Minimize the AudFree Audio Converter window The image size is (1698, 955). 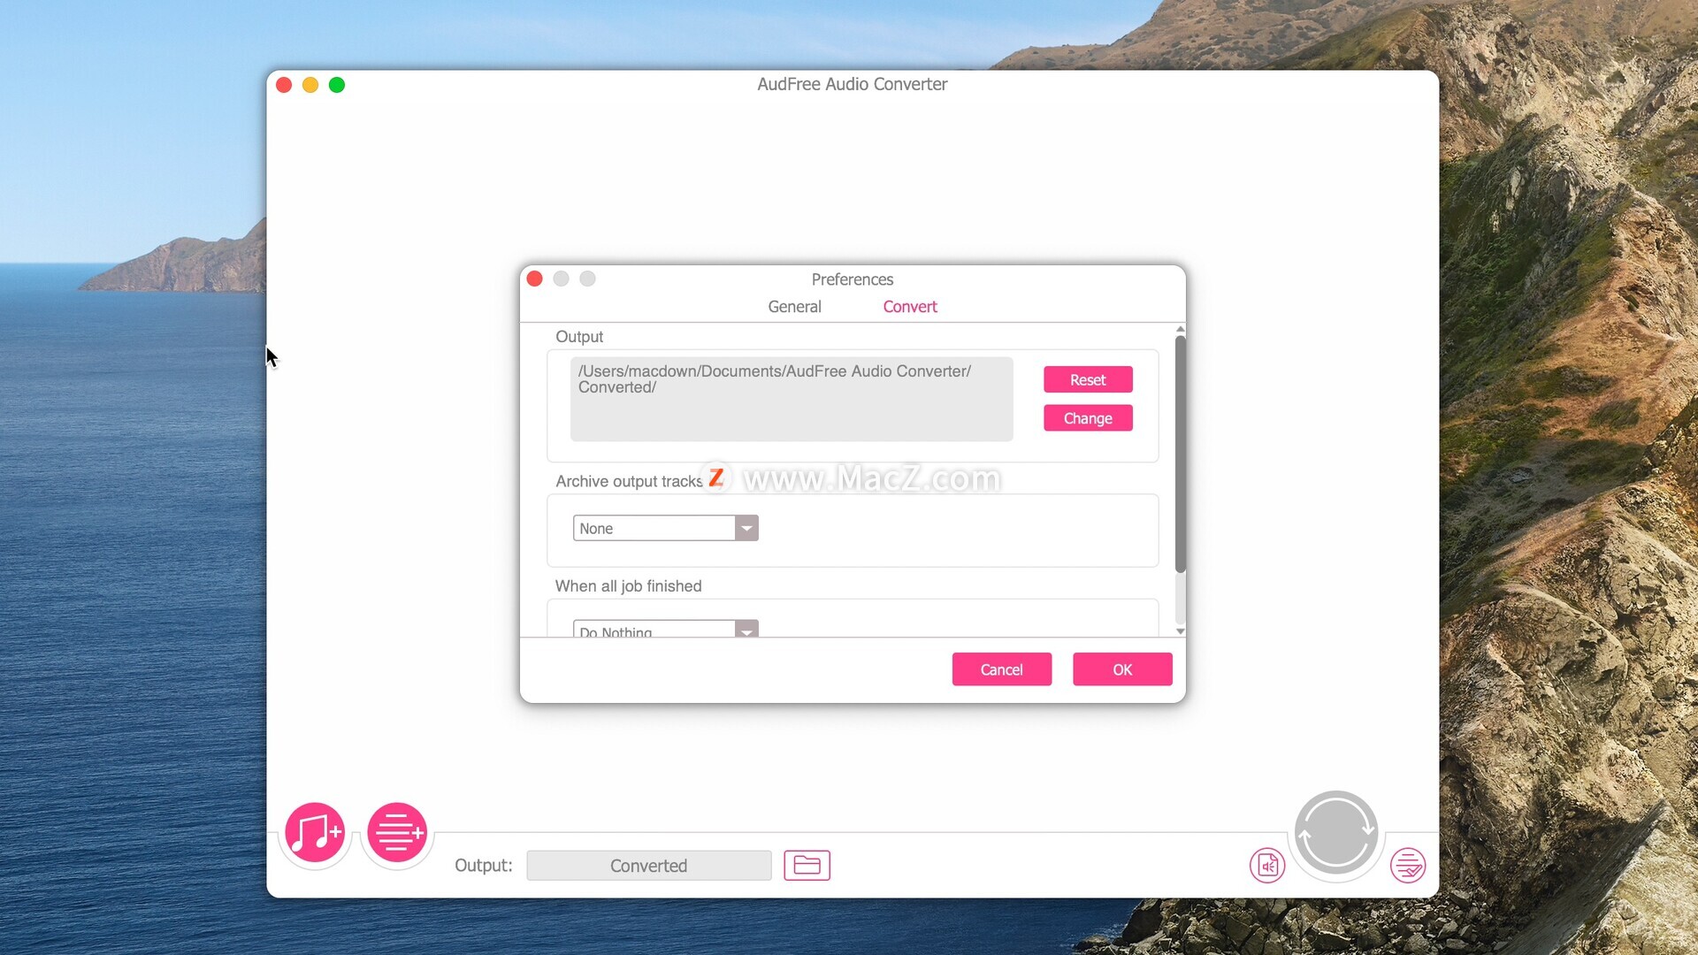(310, 85)
